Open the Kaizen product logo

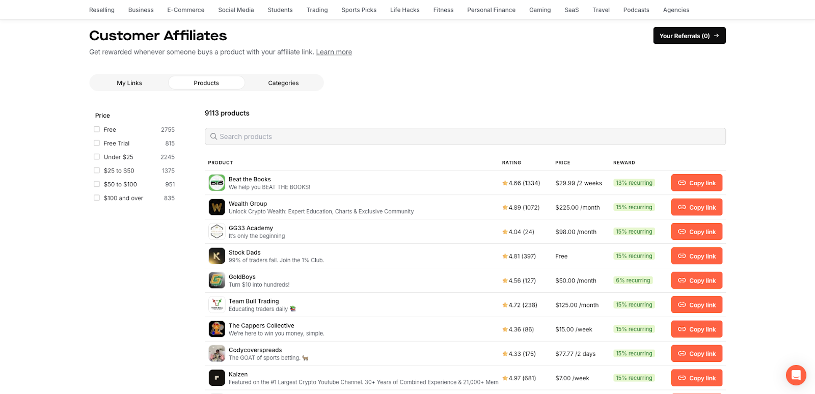click(217, 378)
